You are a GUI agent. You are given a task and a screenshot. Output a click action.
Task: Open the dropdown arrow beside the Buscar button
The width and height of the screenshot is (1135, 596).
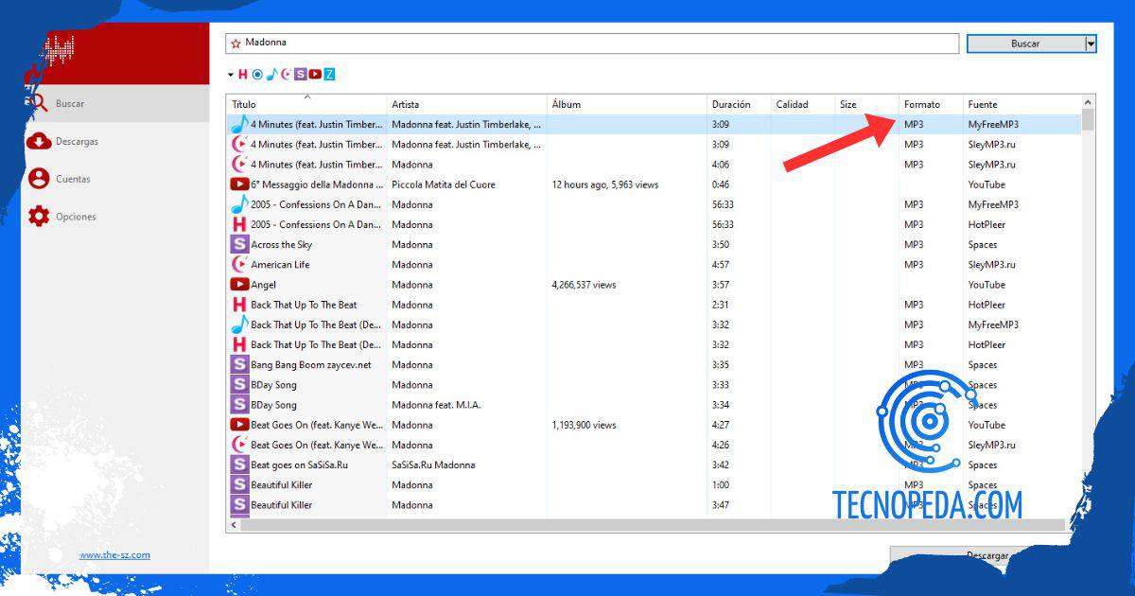1091,44
